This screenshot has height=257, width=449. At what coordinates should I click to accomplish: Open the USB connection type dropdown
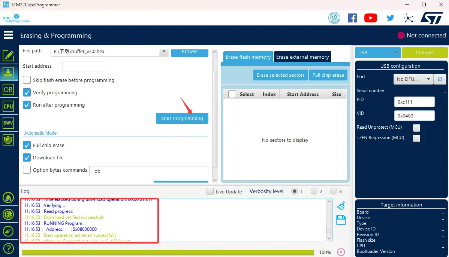pyautogui.click(x=378, y=53)
